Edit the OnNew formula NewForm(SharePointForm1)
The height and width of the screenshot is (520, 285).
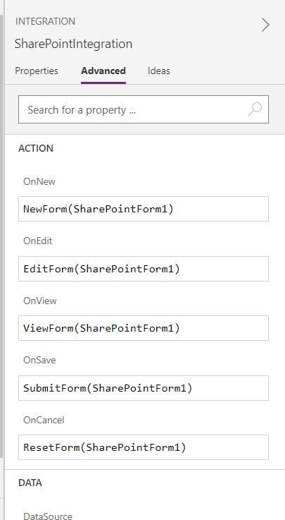tap(144, 209)
